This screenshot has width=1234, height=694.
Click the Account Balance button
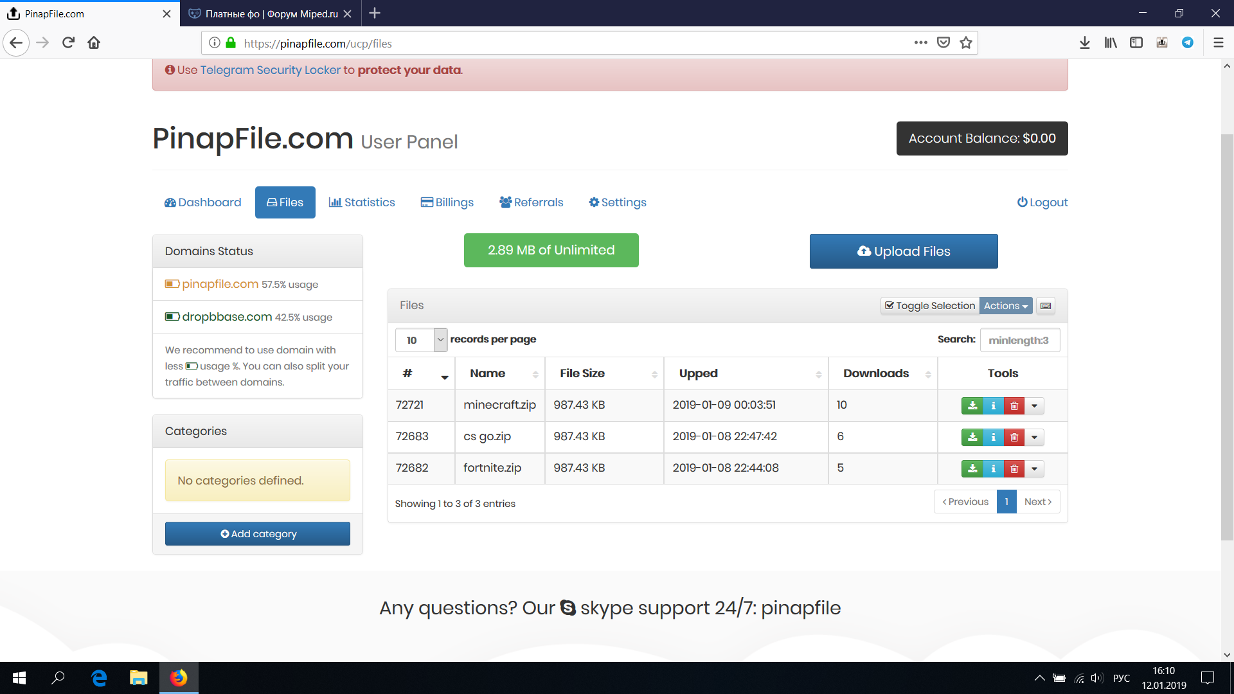pos(982,139)
